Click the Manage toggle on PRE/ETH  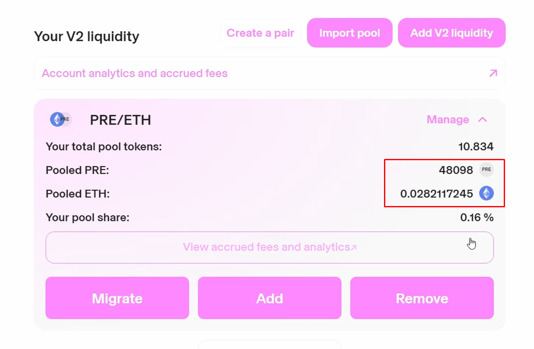tap(448, 120)
